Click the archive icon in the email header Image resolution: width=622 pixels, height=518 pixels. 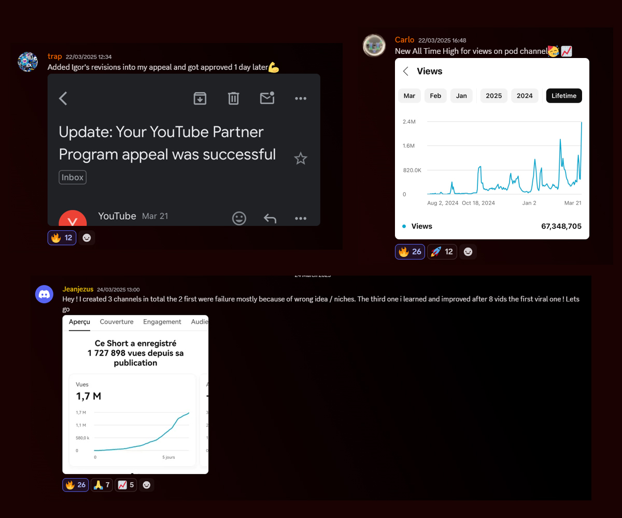200,98
